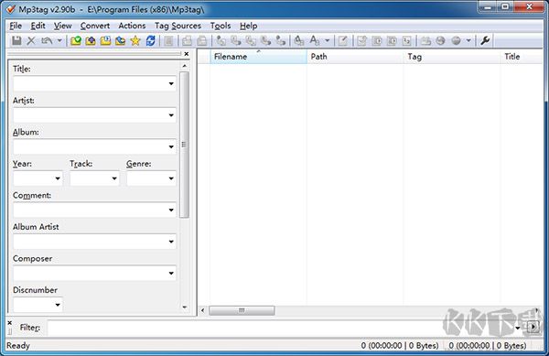Sort by the Filename column header
The height and width of the screenshot is (356, 549).
(x=258, y=57)
